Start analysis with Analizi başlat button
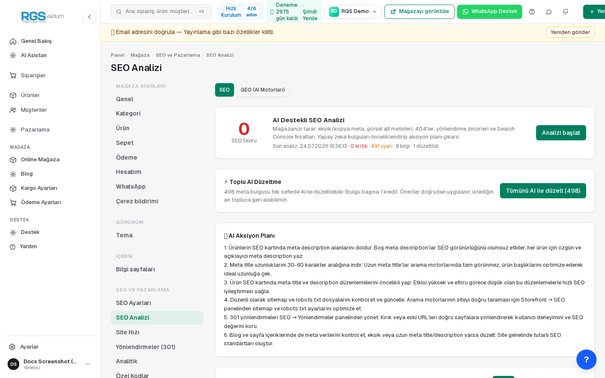This screenshot has height=378, width=605. (561, 133)
